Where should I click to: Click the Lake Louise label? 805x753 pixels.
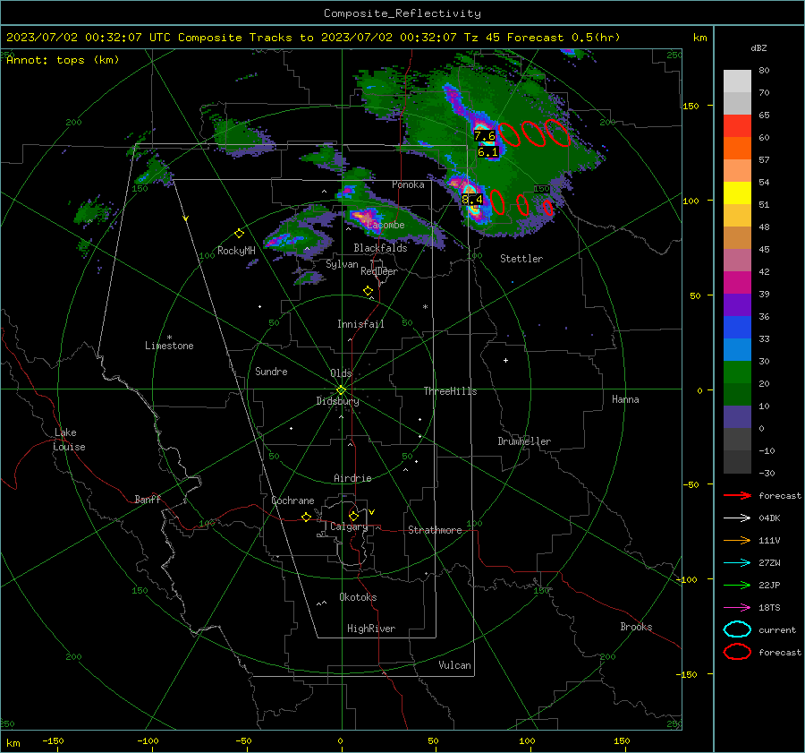[69, 440]
